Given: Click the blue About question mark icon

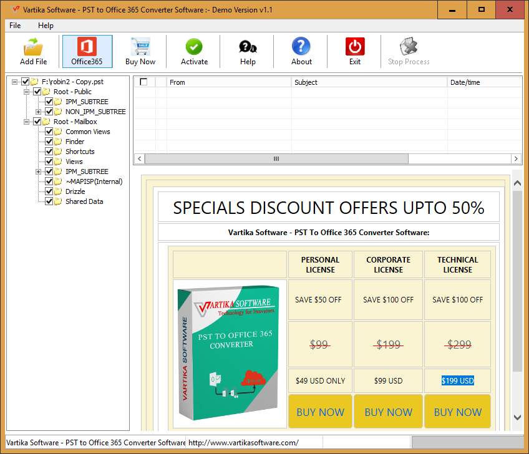Looking at the screenshot, I should (x=301, y=46).
